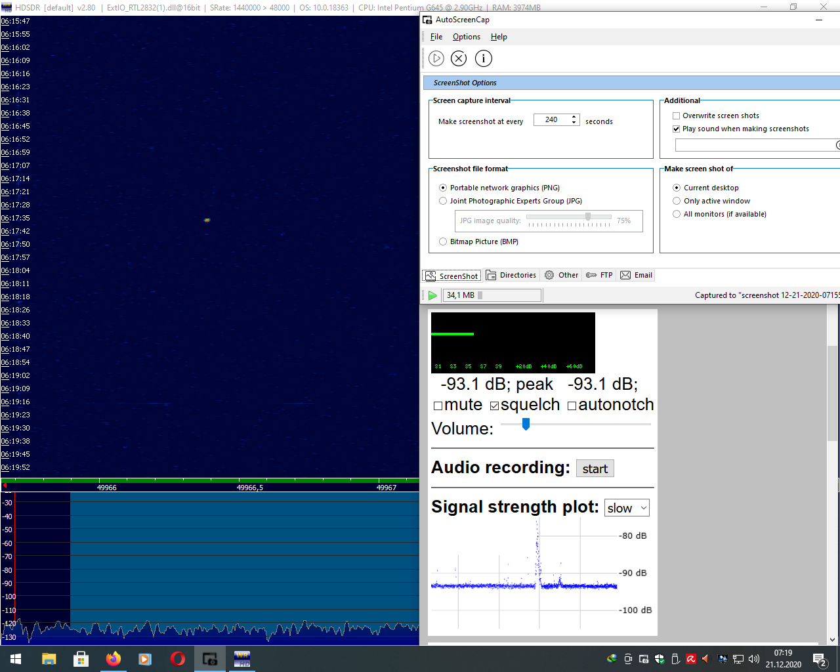Enable Overwrite screen shots checkbox
The image size is (840, 672).
676,115
